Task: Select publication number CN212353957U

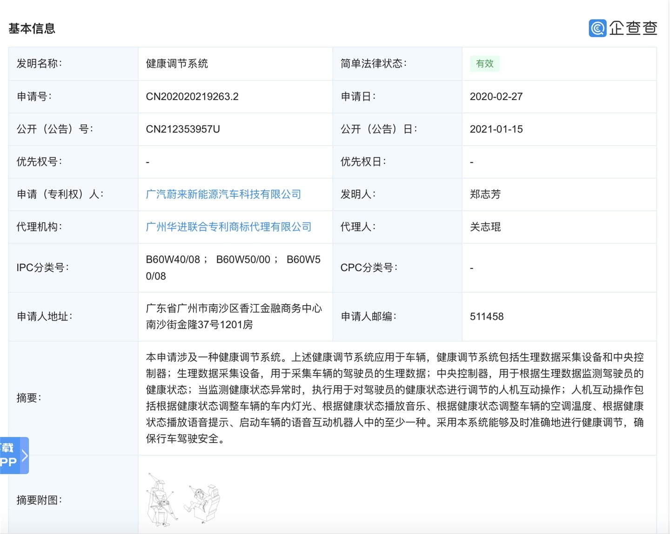Action: pyautogui.click(x=183, y=129)
